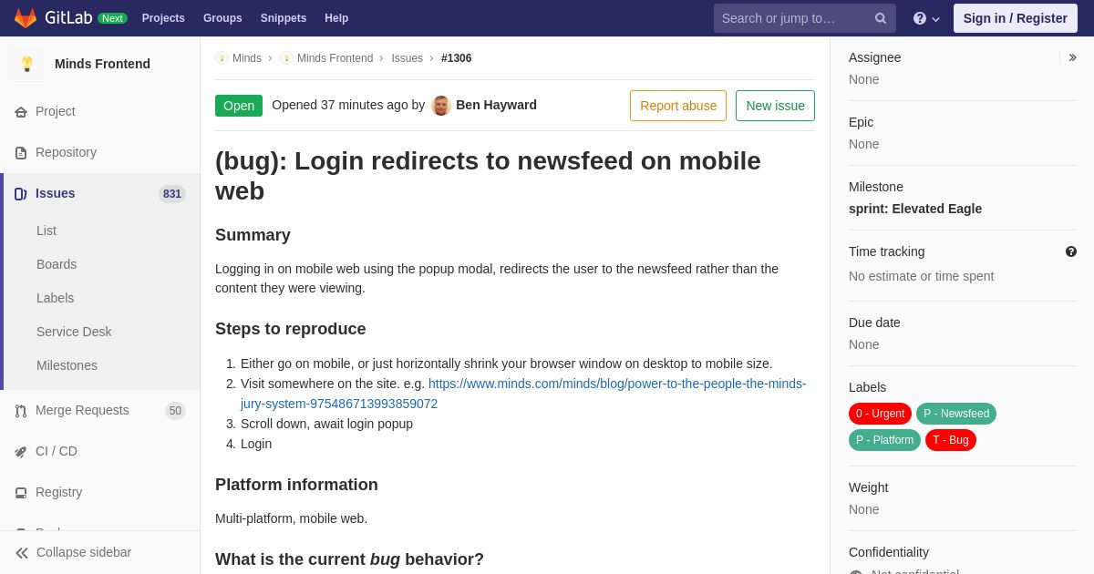Click the Platform information heading
Screen dimensions: 1094x574
[296, 485]
